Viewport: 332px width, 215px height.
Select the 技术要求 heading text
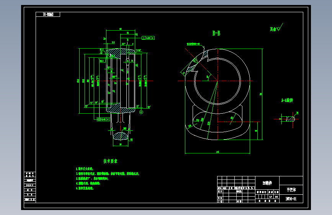coord(110,161)
